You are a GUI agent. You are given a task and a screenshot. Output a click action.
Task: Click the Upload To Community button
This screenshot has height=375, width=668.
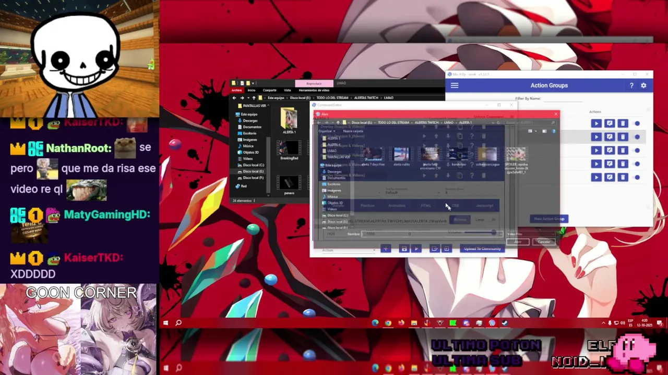(482, 249)
